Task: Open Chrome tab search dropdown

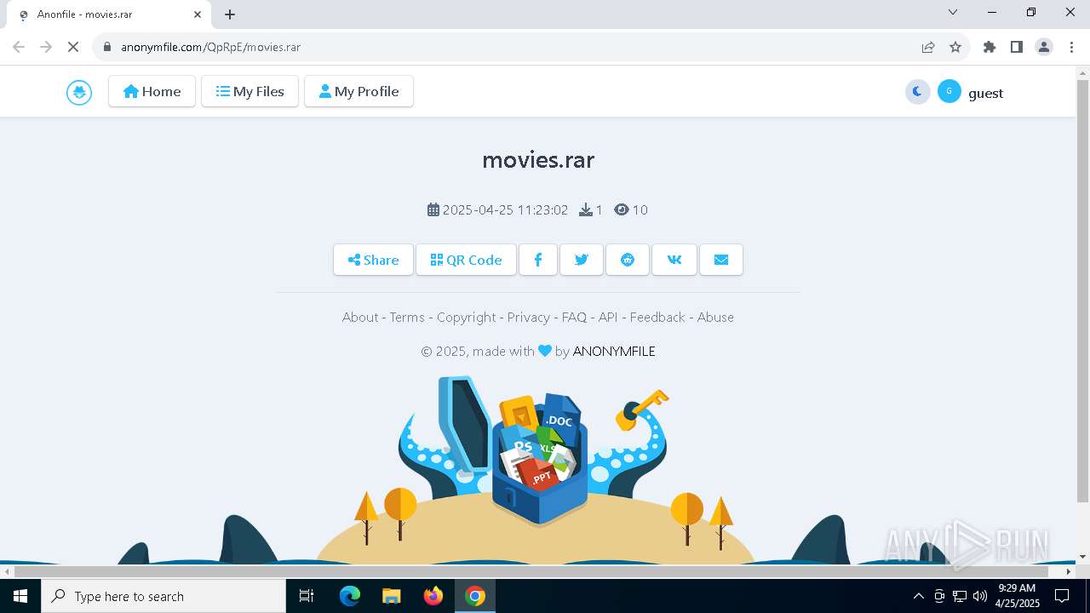Action: click(953, 12)
